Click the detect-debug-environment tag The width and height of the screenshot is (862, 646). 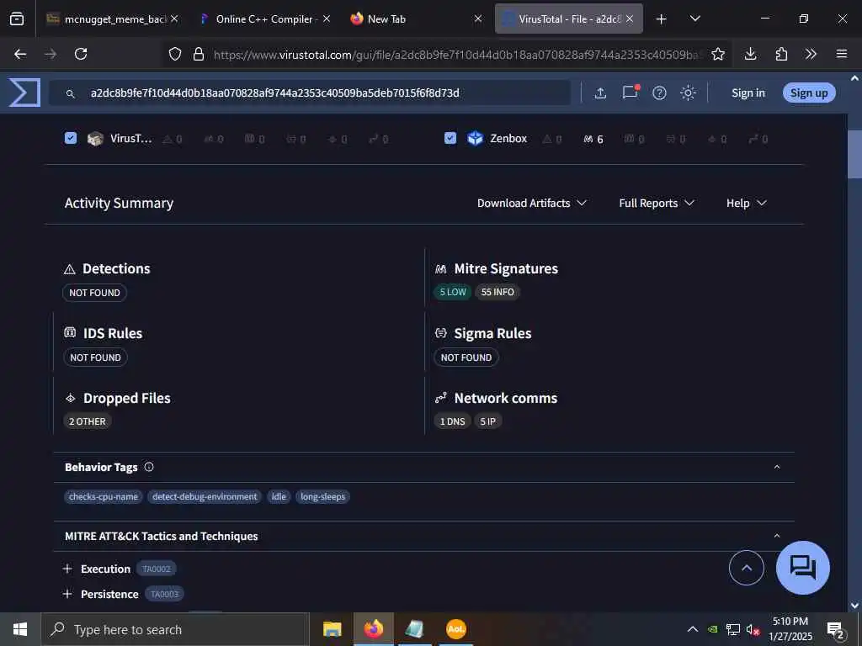click(x=205, y=496)
